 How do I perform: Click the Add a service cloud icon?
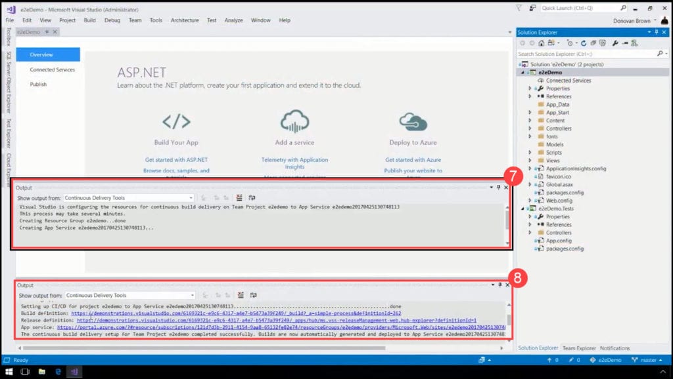click(294, 121)
